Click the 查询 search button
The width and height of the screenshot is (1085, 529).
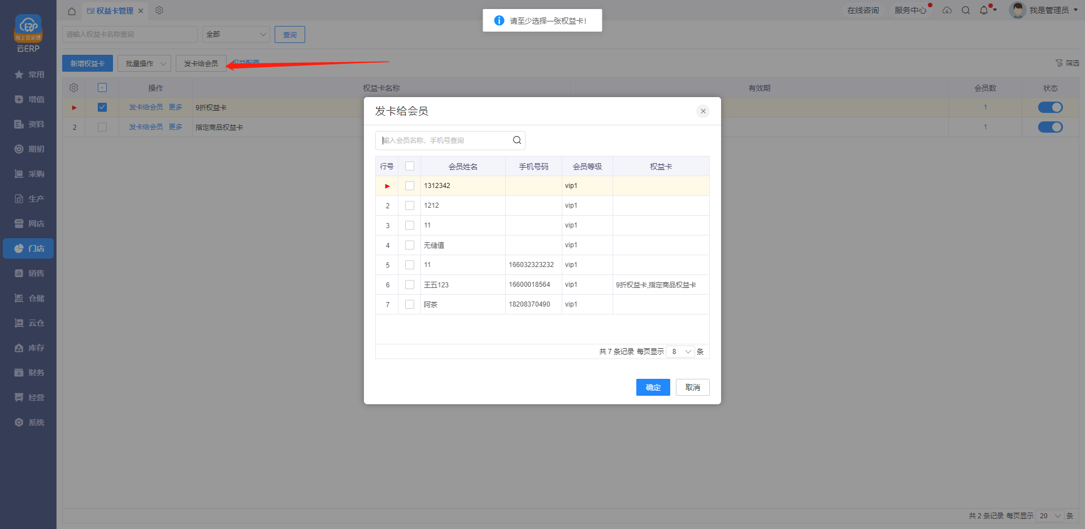290,34
